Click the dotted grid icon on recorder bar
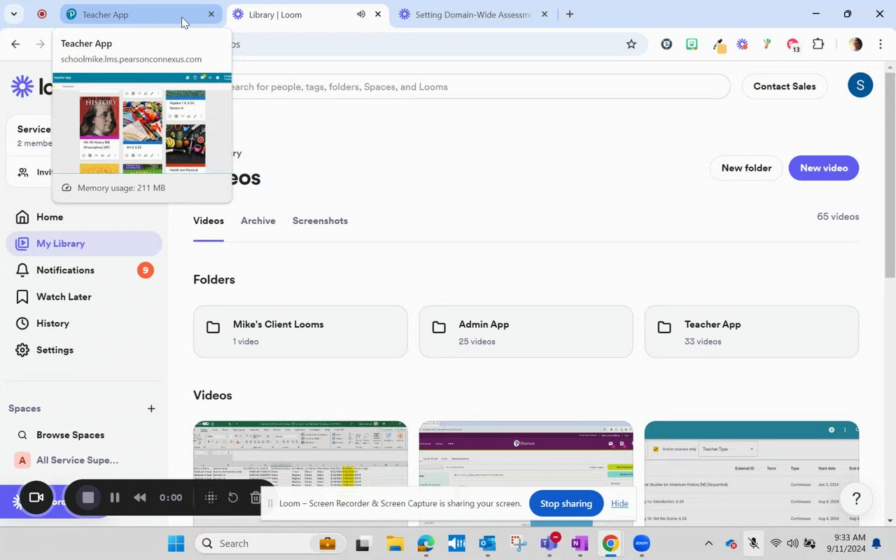The height and width of the screenshot is (560, 896). click(211, 498)
